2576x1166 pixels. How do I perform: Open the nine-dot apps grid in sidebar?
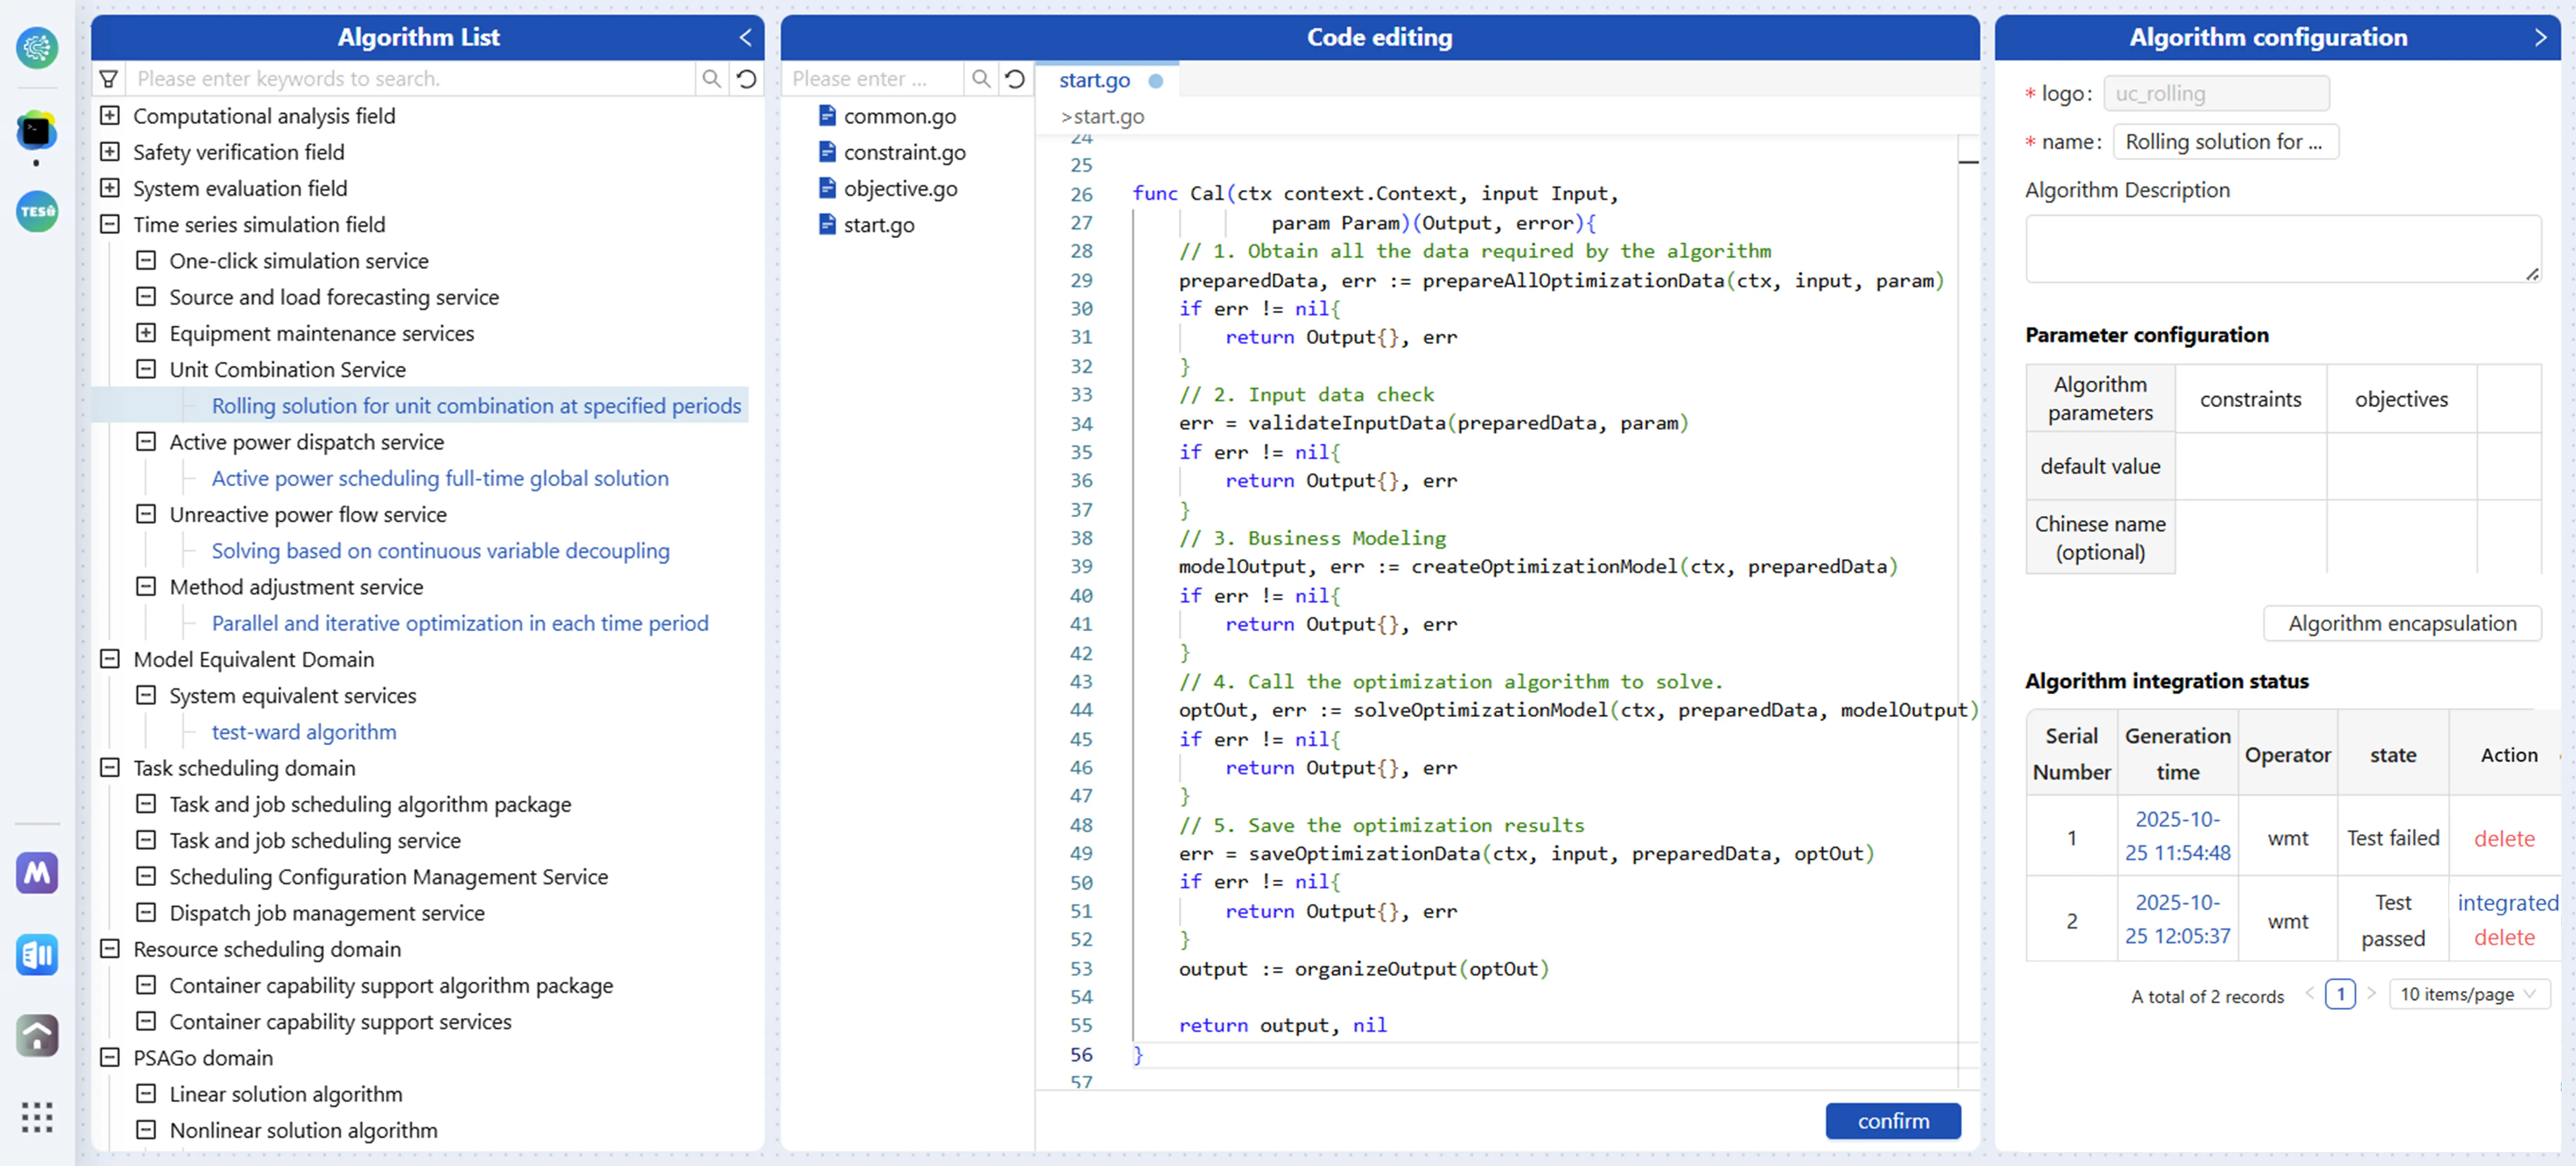click(x=37, y=1117)
